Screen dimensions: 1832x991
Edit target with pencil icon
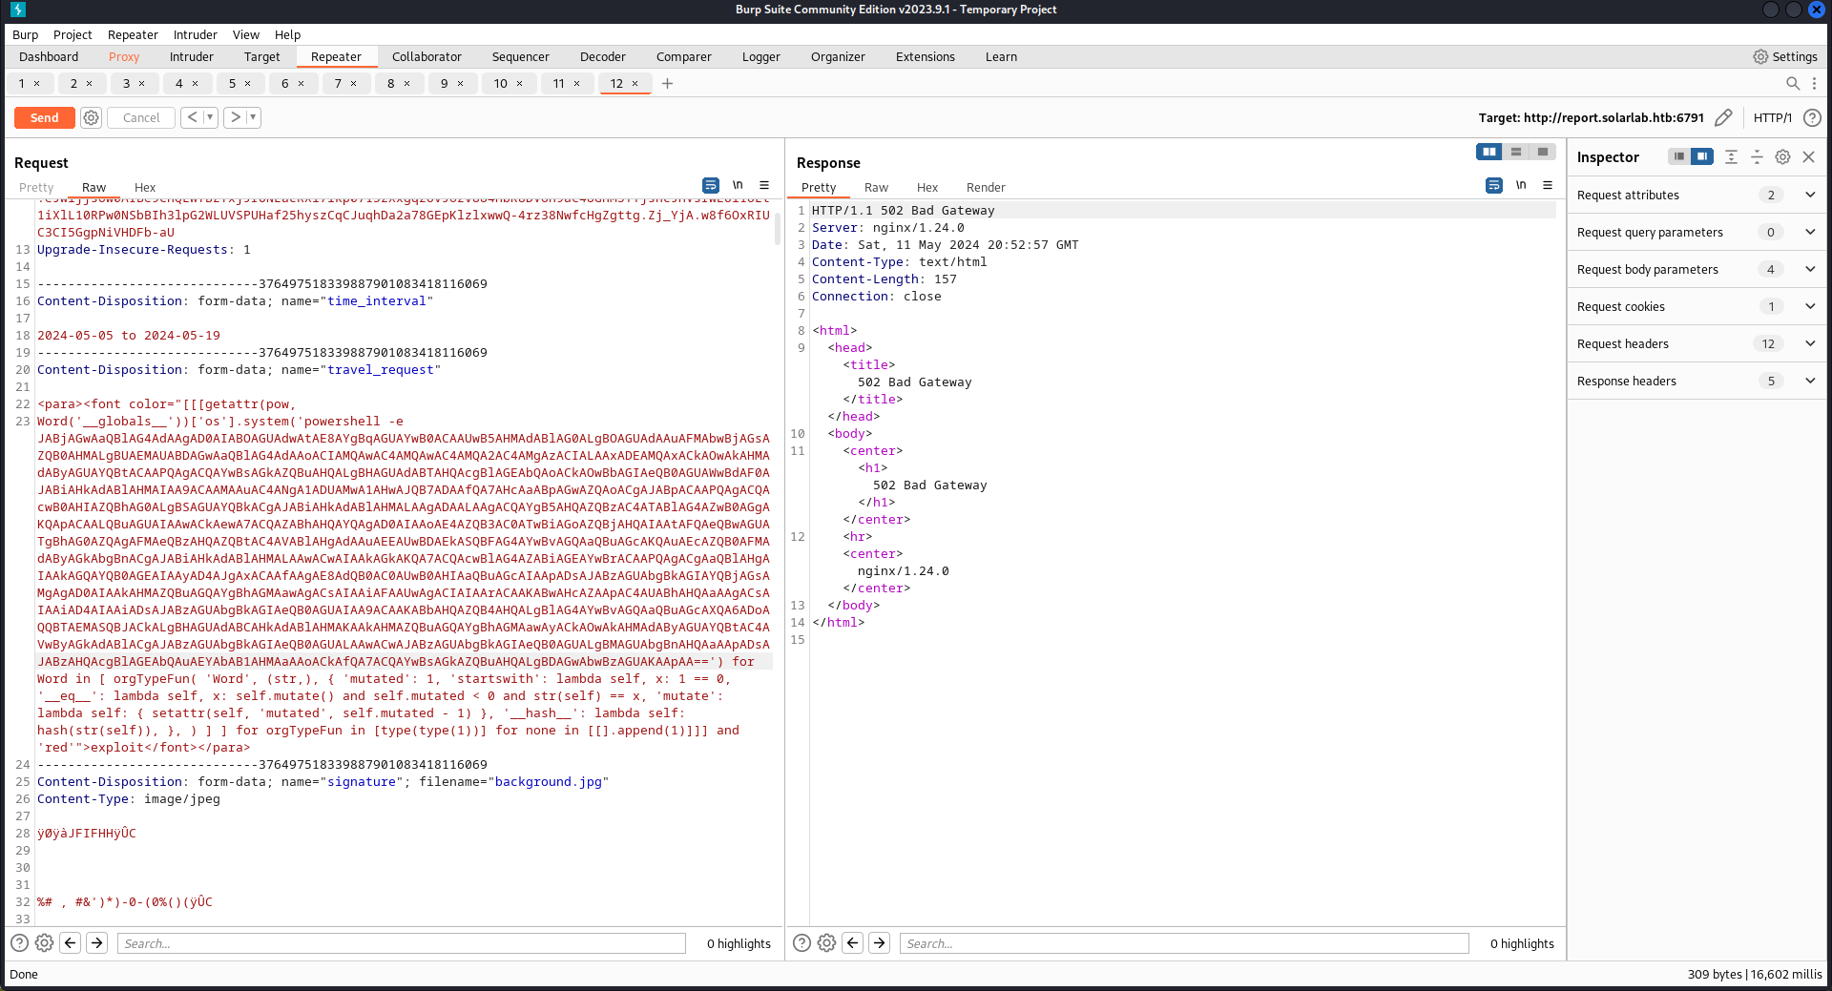point(1723,117)
